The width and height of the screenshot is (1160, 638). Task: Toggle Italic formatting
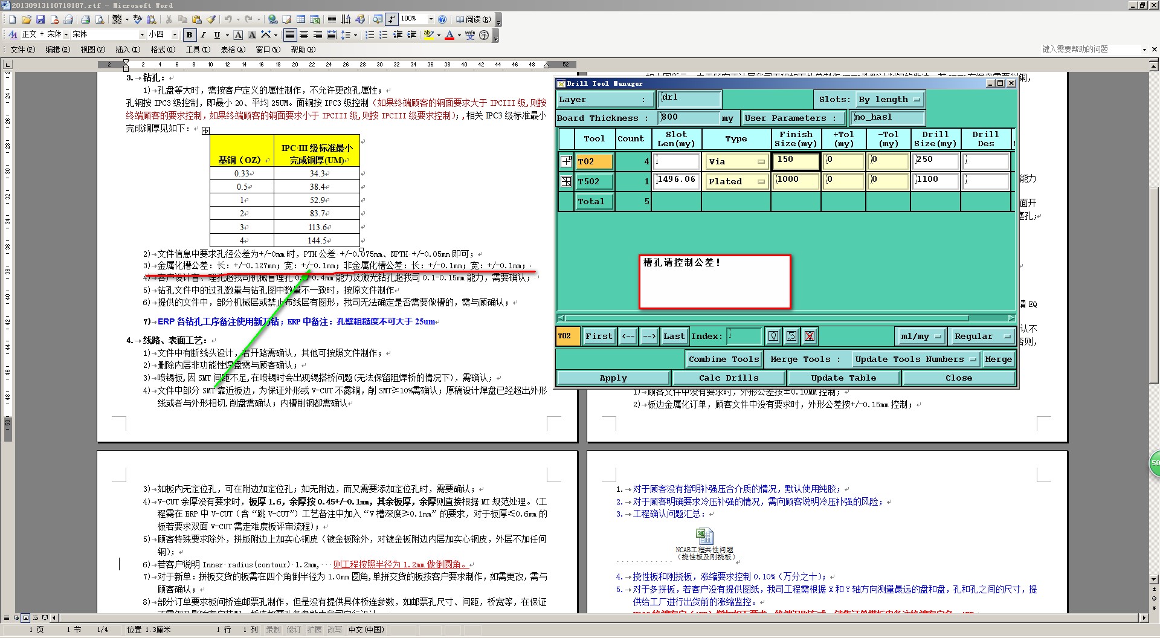pos(203,35)
